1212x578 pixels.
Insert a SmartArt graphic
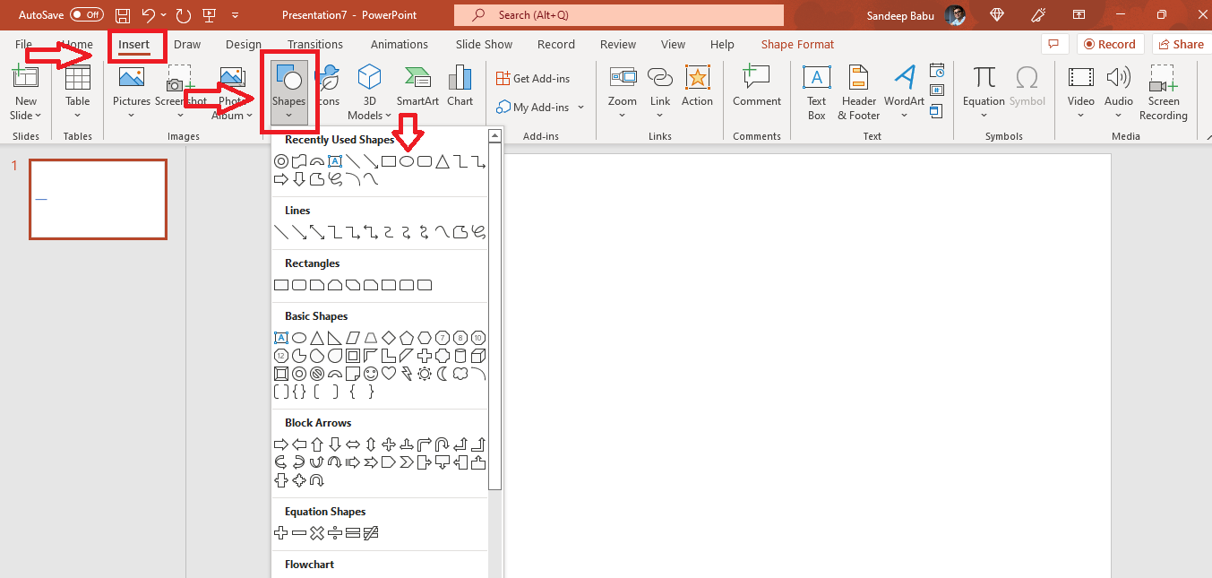point(417,87)
